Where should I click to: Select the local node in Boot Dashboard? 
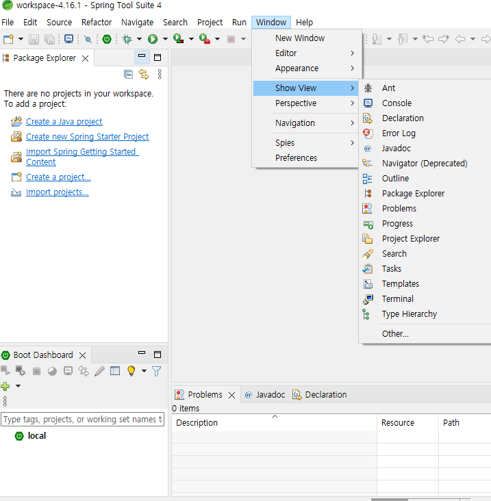(37, 436)
